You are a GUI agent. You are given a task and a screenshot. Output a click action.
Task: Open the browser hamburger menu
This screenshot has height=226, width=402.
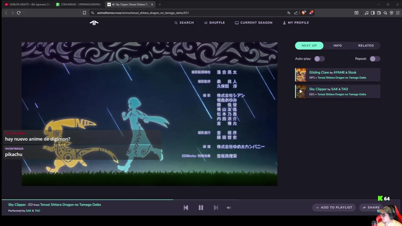[398, 13]
